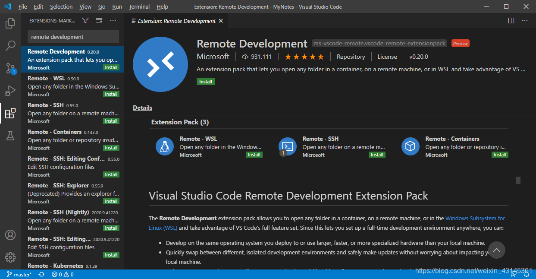This screenshot has height=279, width=536.
Task: Open the Terminal menu
Action: tap(139, 6)
